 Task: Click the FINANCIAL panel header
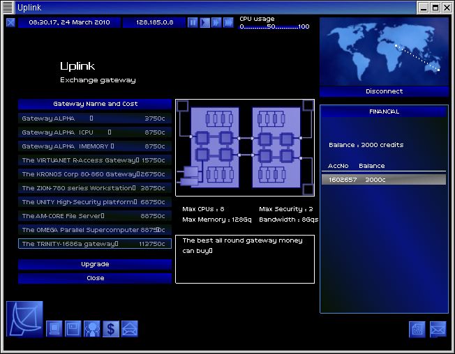(384, 111)
